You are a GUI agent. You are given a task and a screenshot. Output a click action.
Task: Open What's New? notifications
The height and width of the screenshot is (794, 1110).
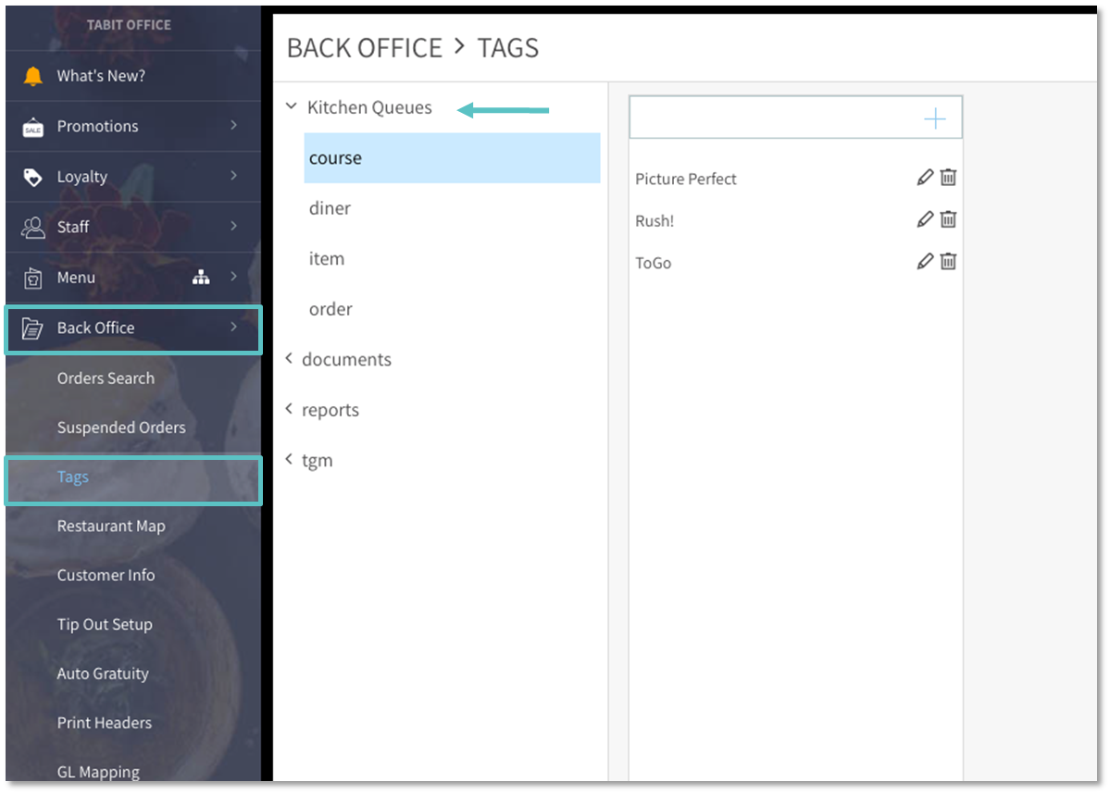point(101,76)
